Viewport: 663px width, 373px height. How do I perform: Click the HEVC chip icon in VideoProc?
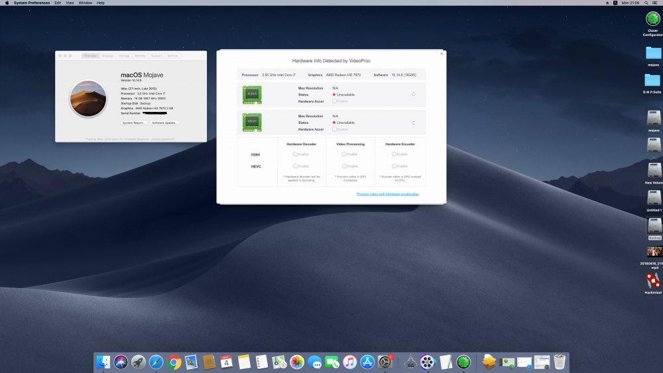click(252, 123)
